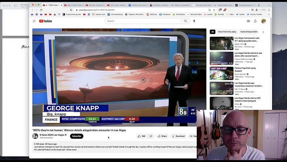Click the YouTube logo
Image resolution: width=287 pixels, height=162 pixels.
pyautogui.click(x=46, y=21)
